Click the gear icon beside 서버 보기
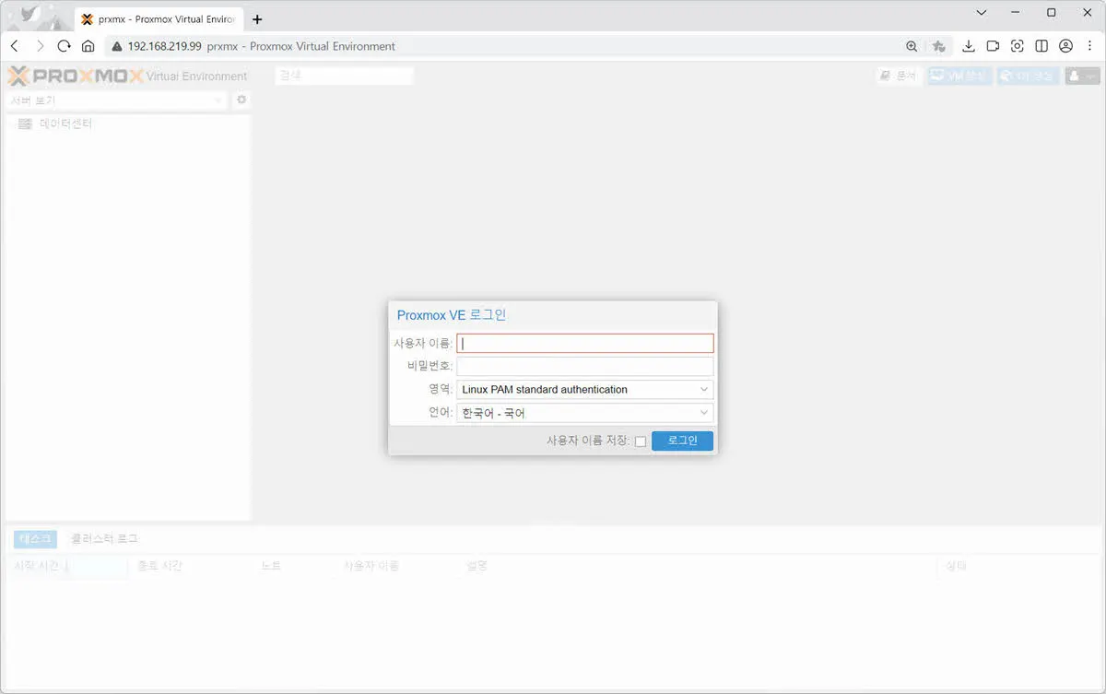The height and width of the screenshot is (694, 1106). [241, 100]
